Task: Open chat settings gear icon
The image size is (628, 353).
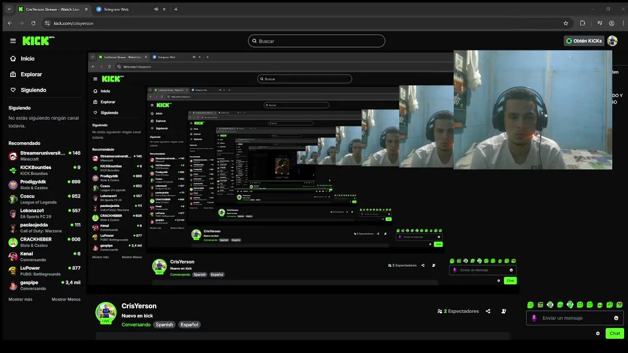Action: pos(598,333)
